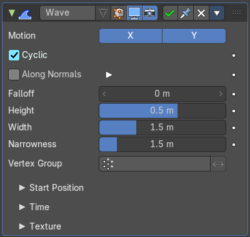Increase Falloff with right arrow
The height and width of the screenshot is (237, 250).
coord(221,94)
